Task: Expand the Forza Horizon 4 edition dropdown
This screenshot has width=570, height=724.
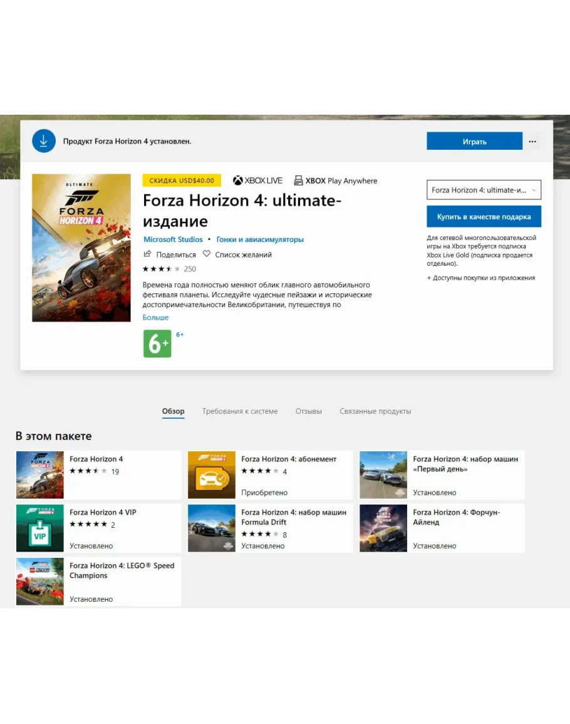Action: point(484,190)
